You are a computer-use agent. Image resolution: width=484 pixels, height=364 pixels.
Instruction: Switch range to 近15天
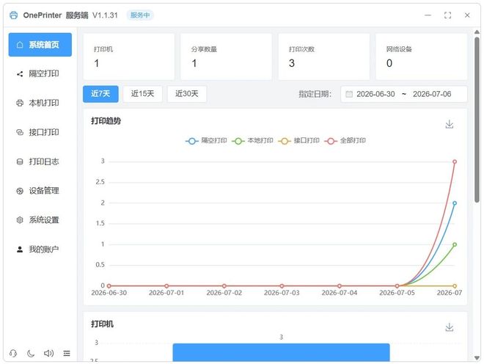coord(142,94)
